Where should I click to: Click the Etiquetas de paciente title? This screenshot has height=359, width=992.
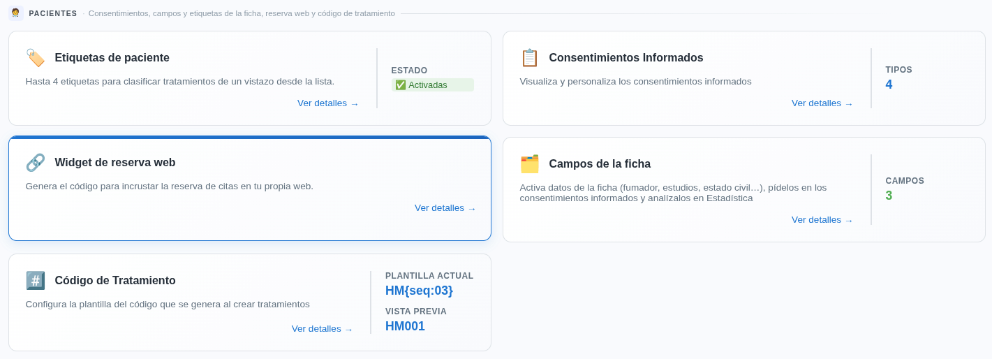click(112, 58)
